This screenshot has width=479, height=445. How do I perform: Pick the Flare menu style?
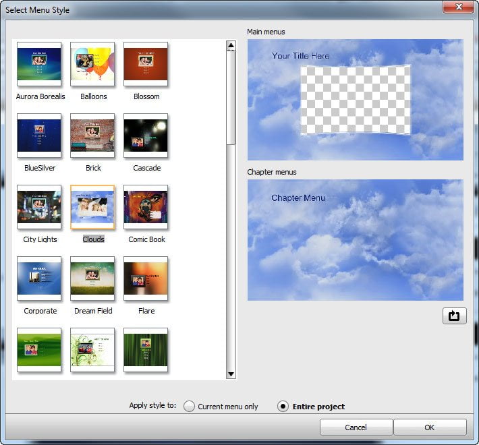coord(146,278)
